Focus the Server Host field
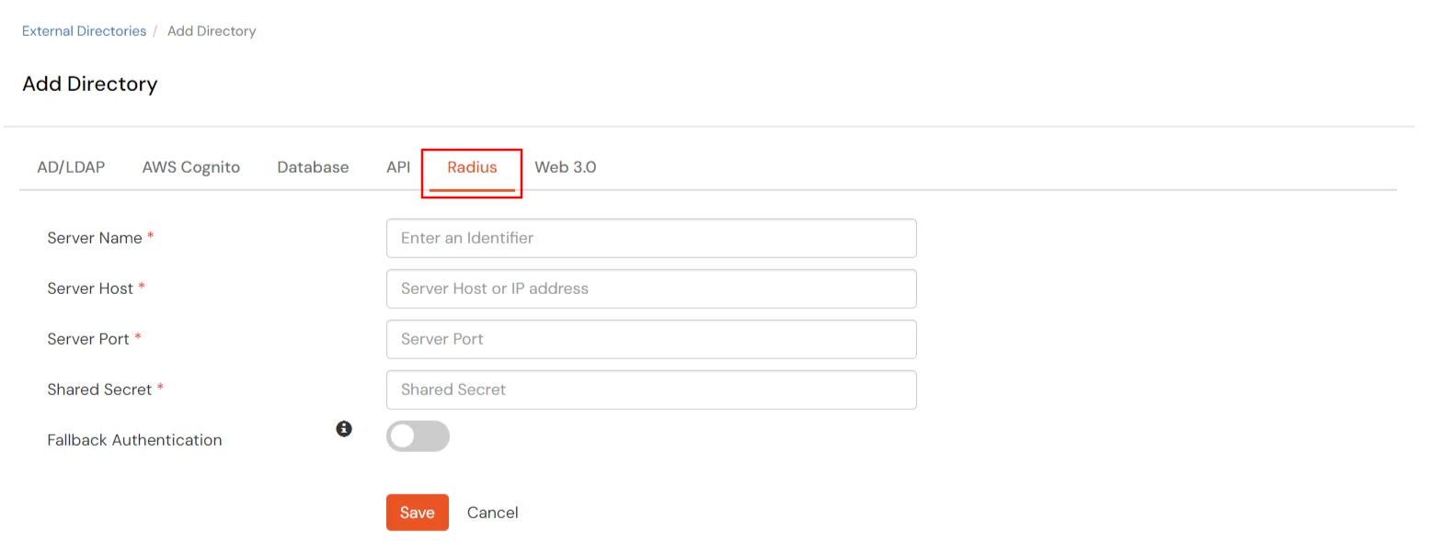Screen dimensions: 1433x554 pyautogui.click(x=651, y=288)
